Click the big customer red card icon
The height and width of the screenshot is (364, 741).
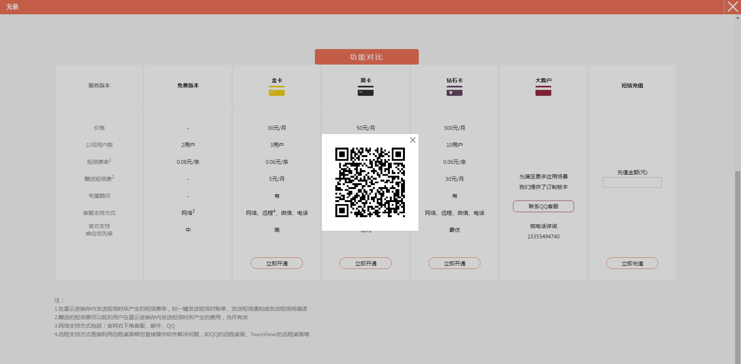point(543,91)
